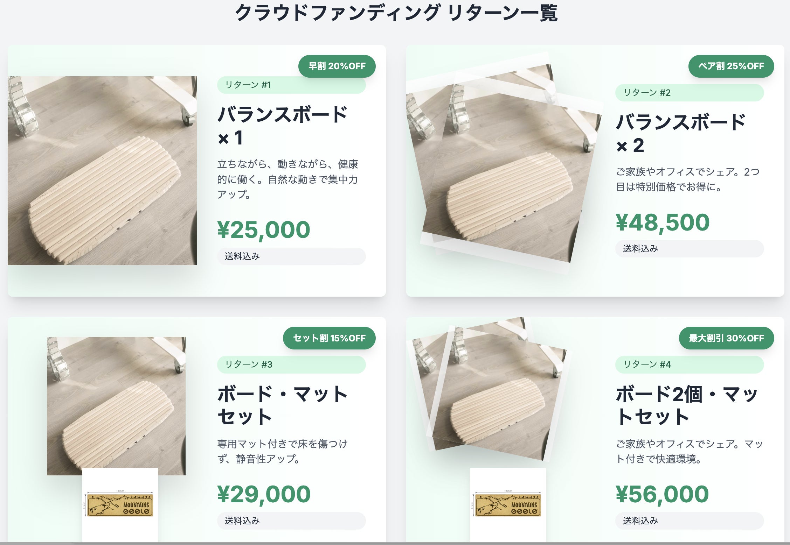Click the セット割 15%OFF badge

(329, 338)
